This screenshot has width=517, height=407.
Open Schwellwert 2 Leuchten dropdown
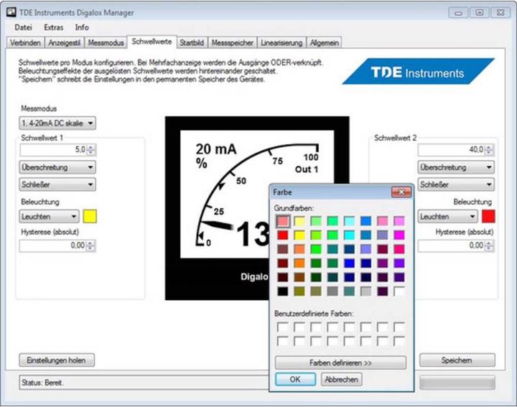tap(448, 217)
